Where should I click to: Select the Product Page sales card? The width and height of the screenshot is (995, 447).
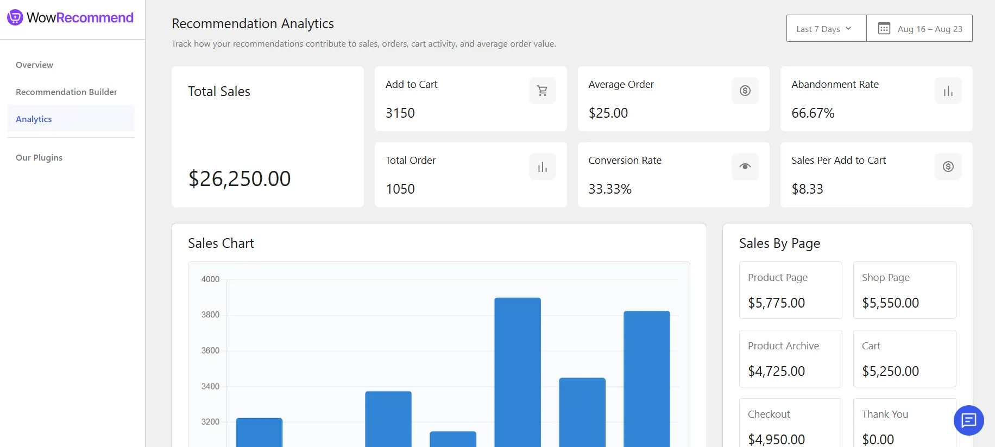pyautogui.click(x=791, y=290)
